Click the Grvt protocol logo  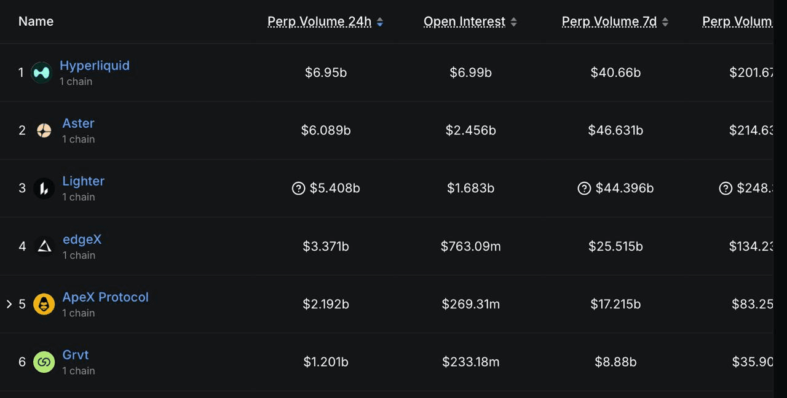click(44, 362)
